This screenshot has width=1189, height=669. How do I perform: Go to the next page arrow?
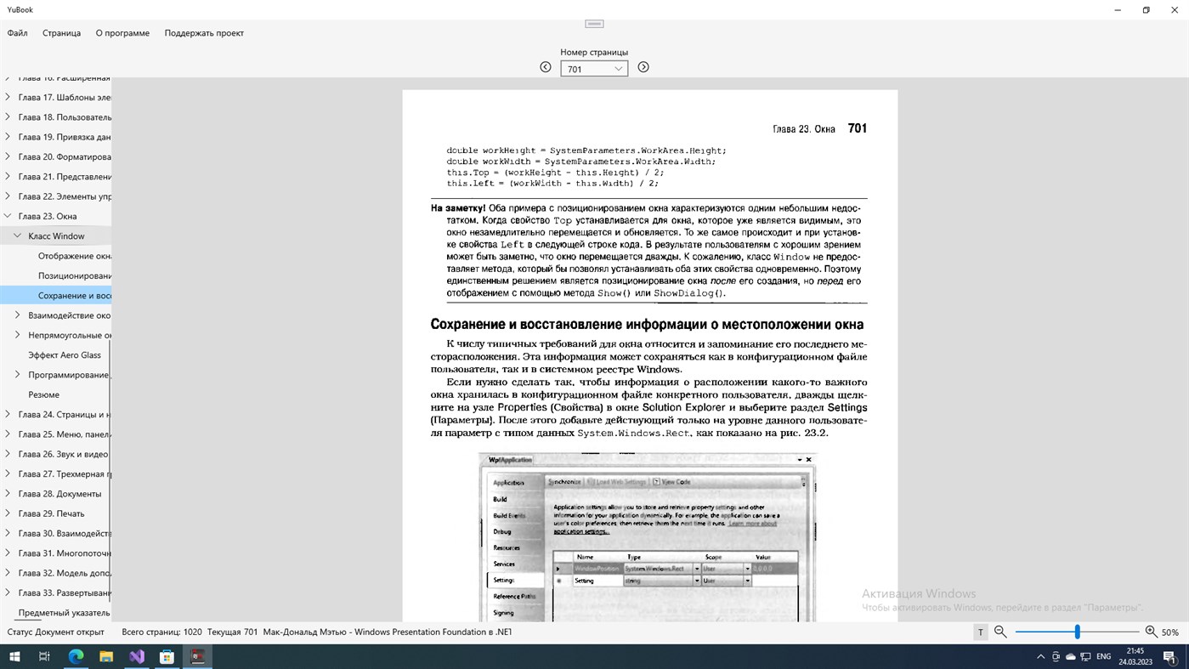coord(643,67)
